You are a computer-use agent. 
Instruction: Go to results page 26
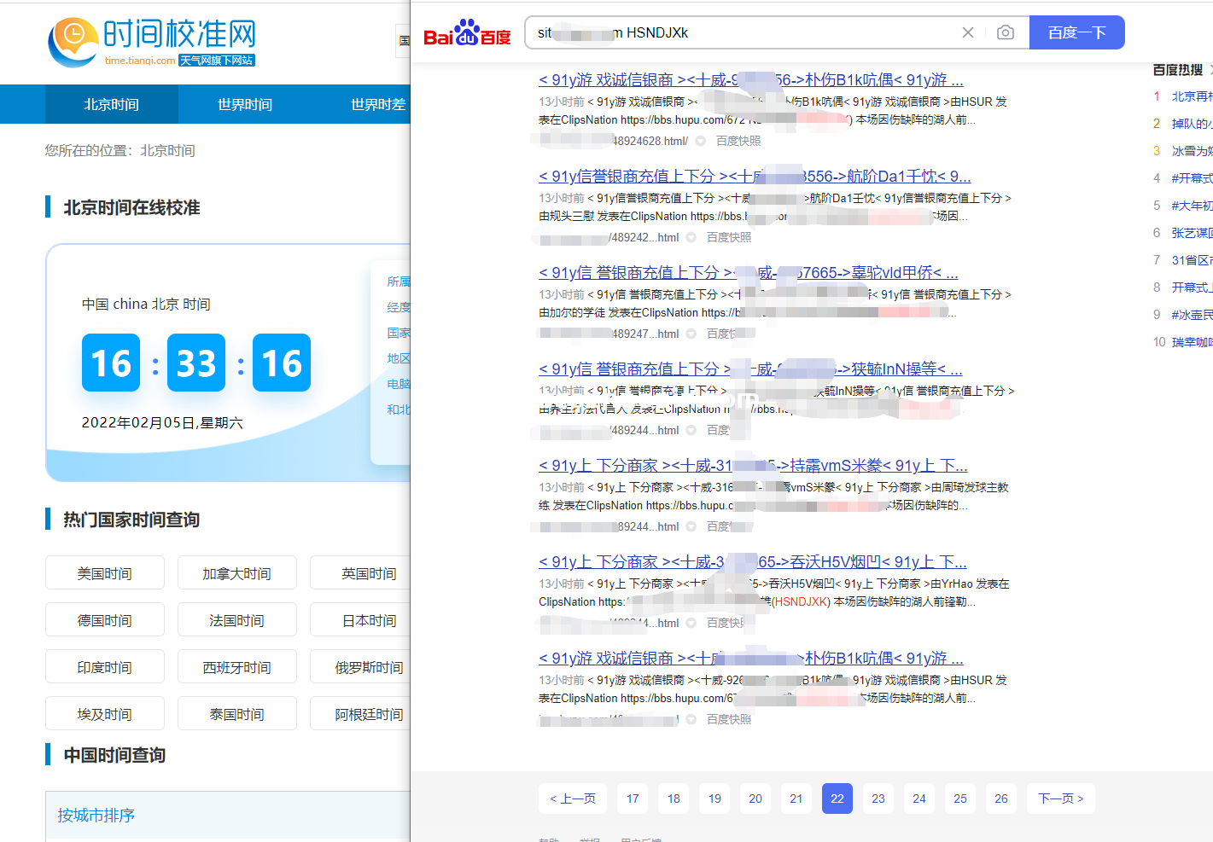[1000, 798]
